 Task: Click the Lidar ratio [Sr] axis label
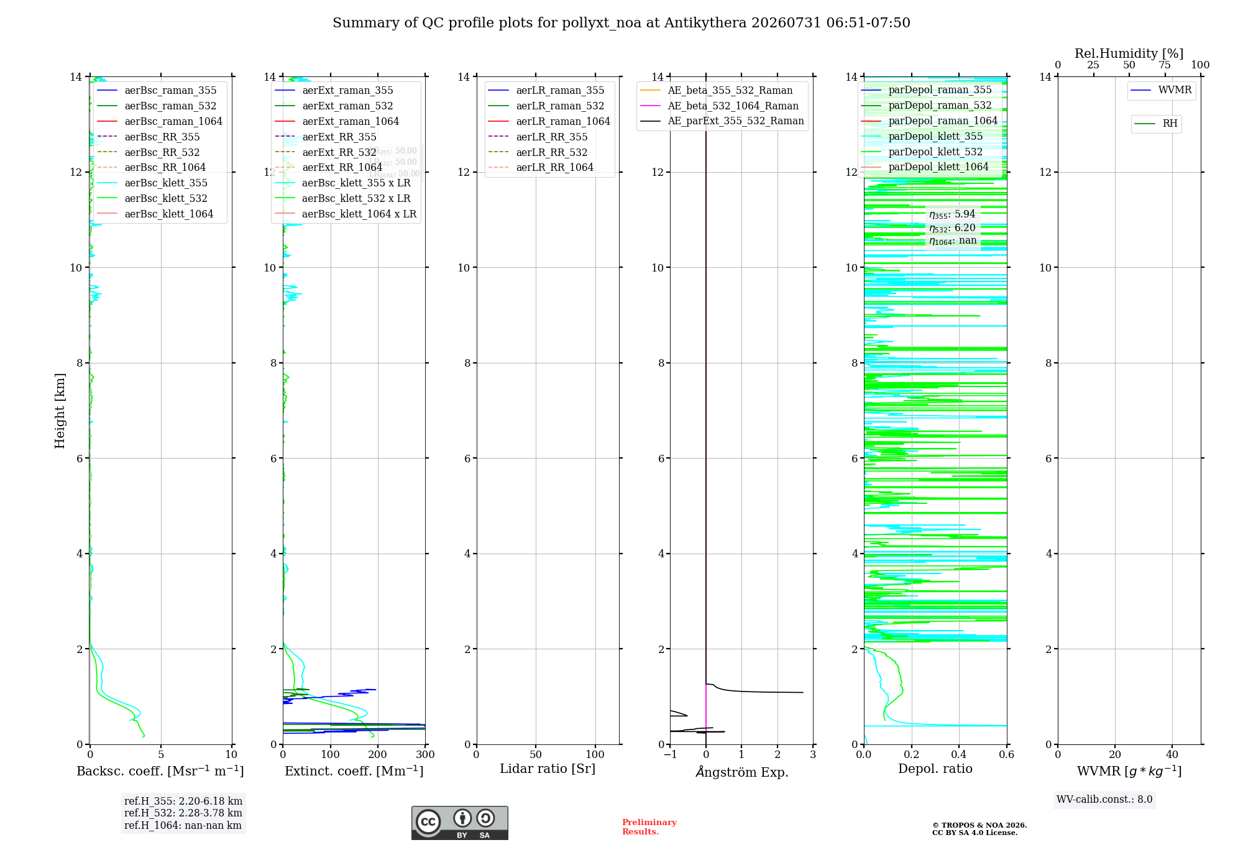548,769
